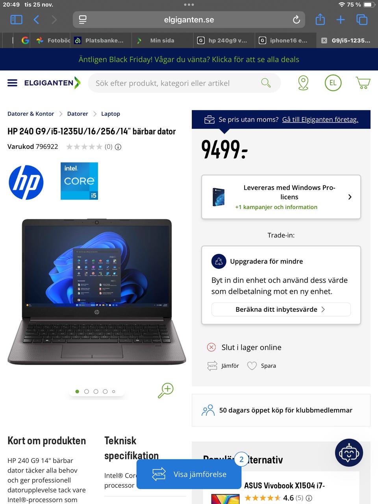Open the hamburger menu beside Elgiganten logo
378x504 pixels.
click(12, 83)
